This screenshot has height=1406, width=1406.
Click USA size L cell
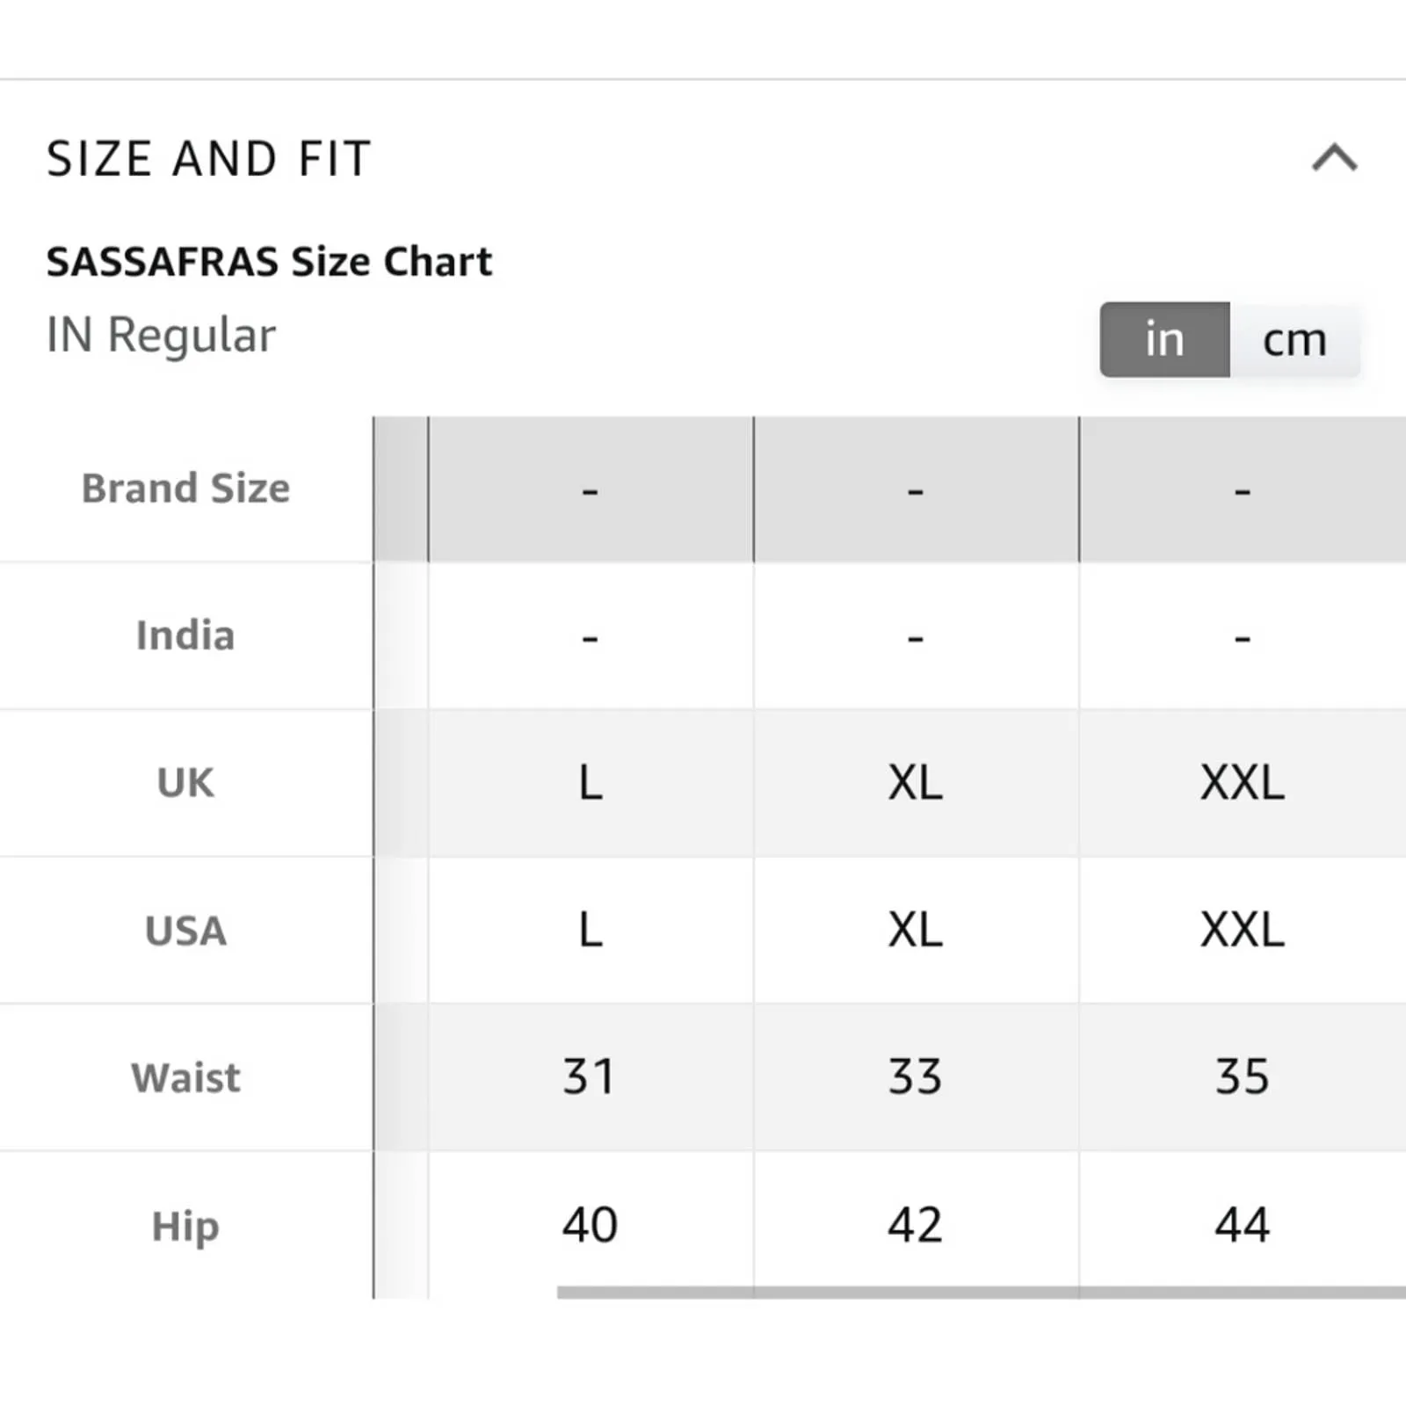click(x=591, y=931)
